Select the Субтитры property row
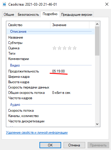111x150 pixels. [x=50, y=43]
